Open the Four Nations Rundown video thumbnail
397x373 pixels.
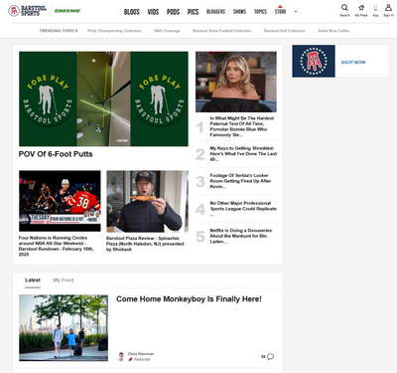tap(60, 201)
